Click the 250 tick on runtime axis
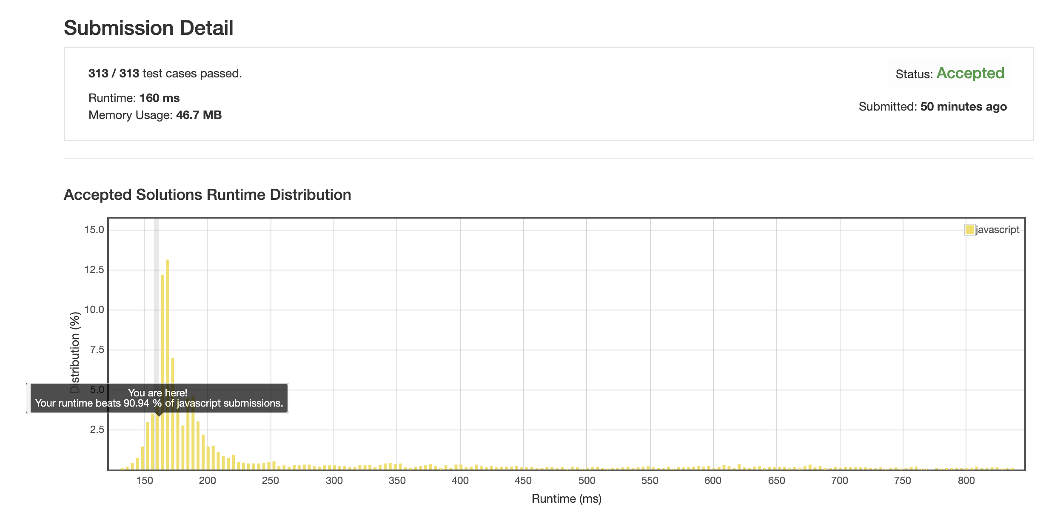1043x518 pixels. [x=271, y=481]
